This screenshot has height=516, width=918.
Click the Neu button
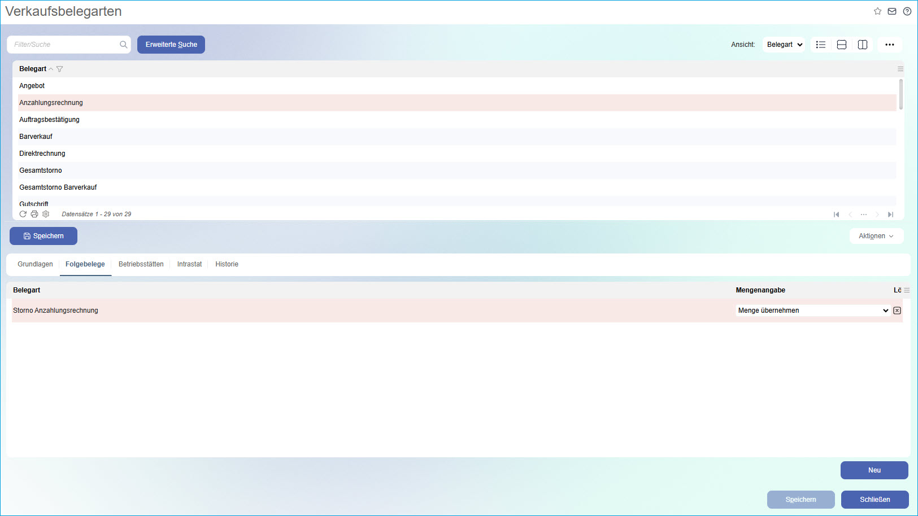pyautogui.click(x=875, y=470)
